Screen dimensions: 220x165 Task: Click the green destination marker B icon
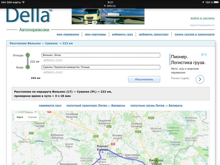click(x=27, y=67)
